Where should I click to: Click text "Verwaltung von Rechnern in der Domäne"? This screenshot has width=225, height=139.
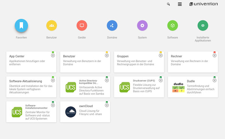coord(189,63)
